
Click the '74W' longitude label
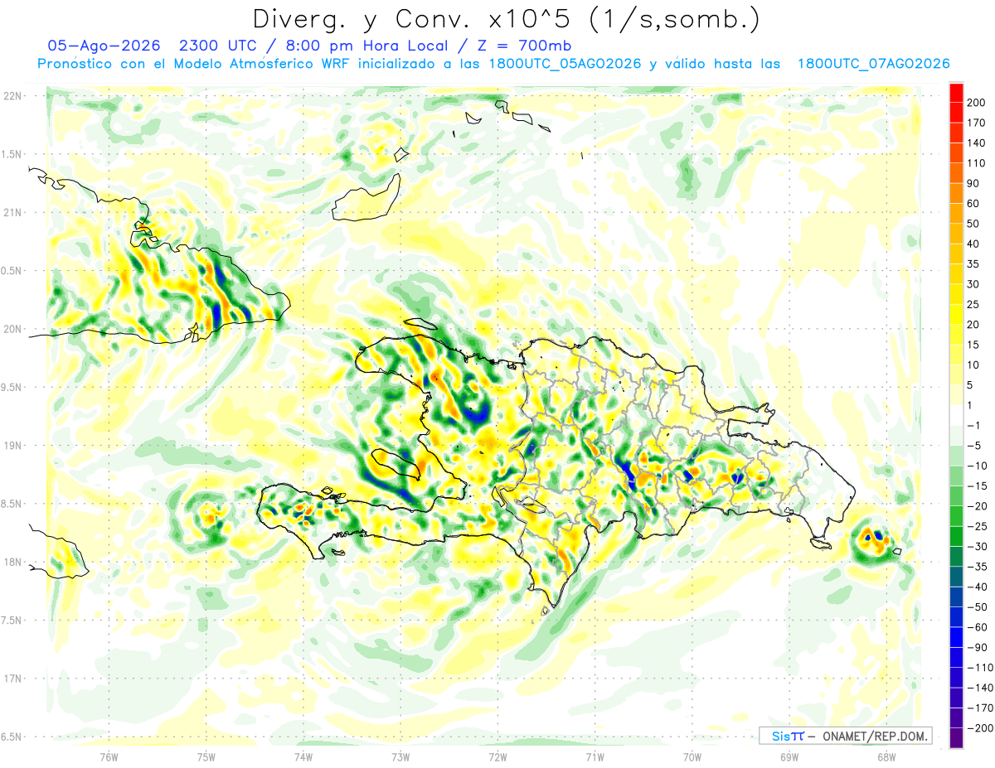point(303,756)
